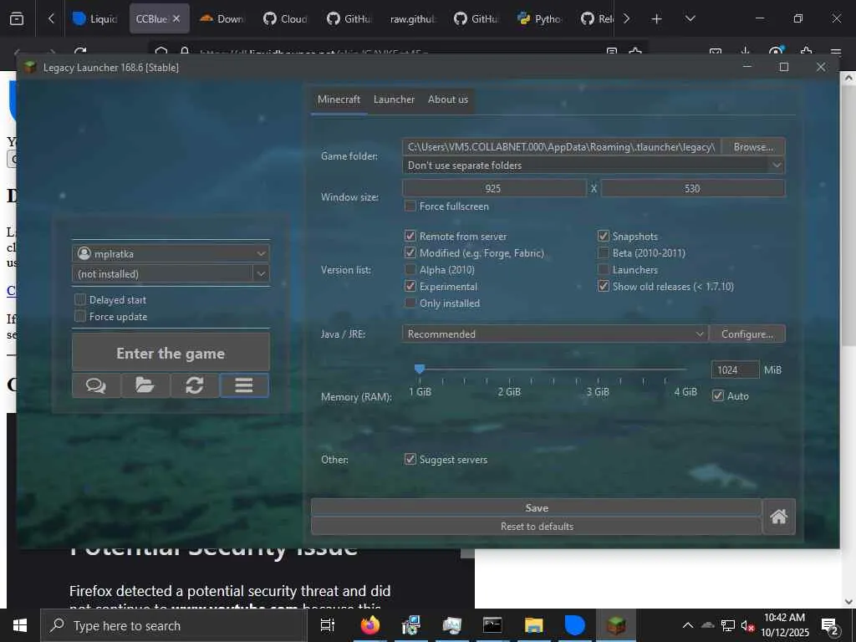Click Type here to search box
This screenshot has height=642, width=856.
click(x=174, y=625)
